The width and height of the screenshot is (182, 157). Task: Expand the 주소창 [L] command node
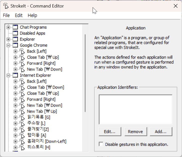[15, 123]
